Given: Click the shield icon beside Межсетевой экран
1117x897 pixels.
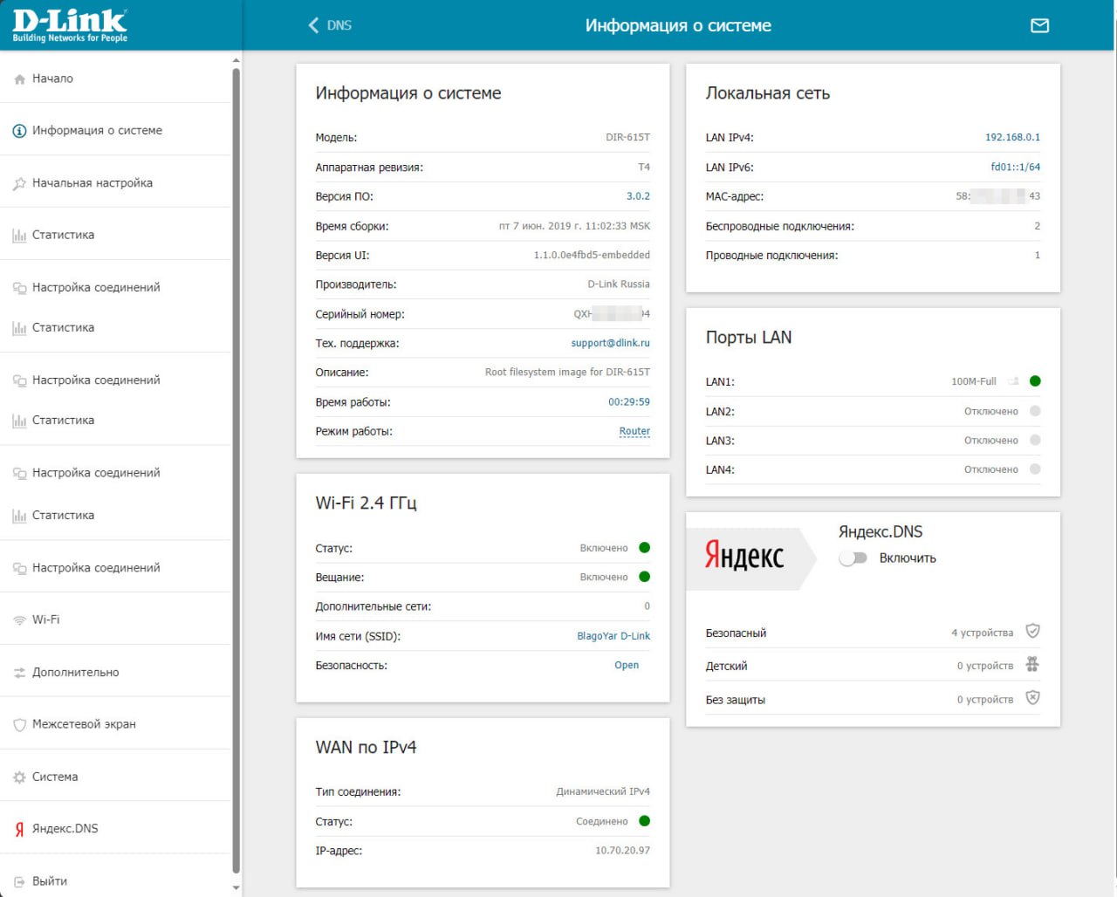Looking at the screenshot, I should pos(19,724).
